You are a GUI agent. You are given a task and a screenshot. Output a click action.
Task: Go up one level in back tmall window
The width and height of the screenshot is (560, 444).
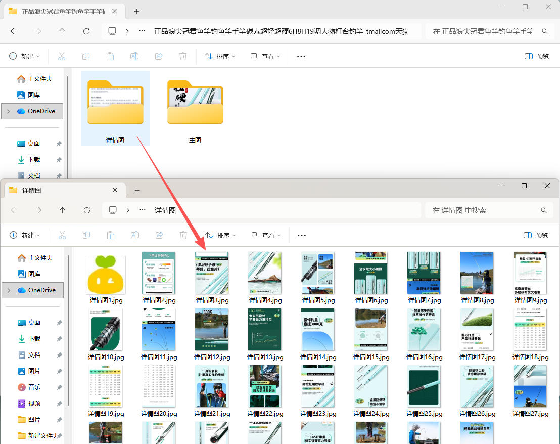click(x=62, y=31)
